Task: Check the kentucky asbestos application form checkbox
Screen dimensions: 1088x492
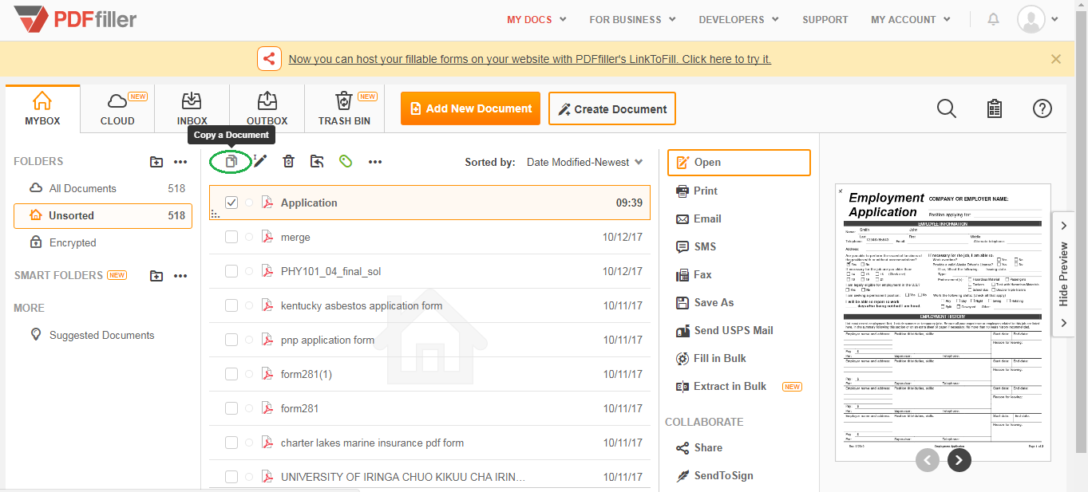Action: point(231,305)
